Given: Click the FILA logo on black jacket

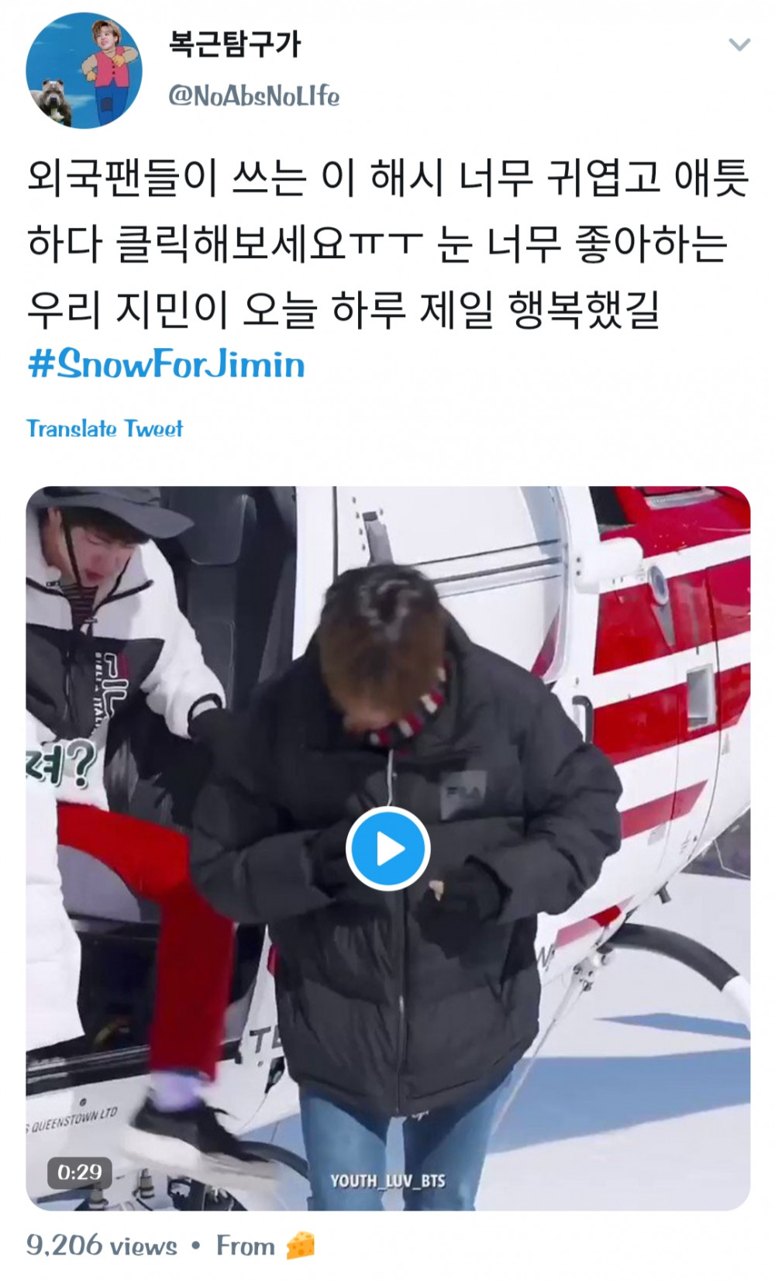Looking at the screenshot, I should [x=464, y=794].
